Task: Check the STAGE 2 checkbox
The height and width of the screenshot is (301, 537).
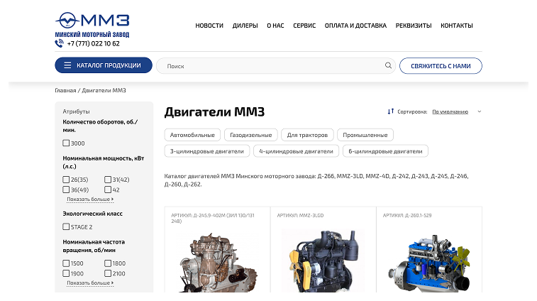Action: tap(66, 226)
